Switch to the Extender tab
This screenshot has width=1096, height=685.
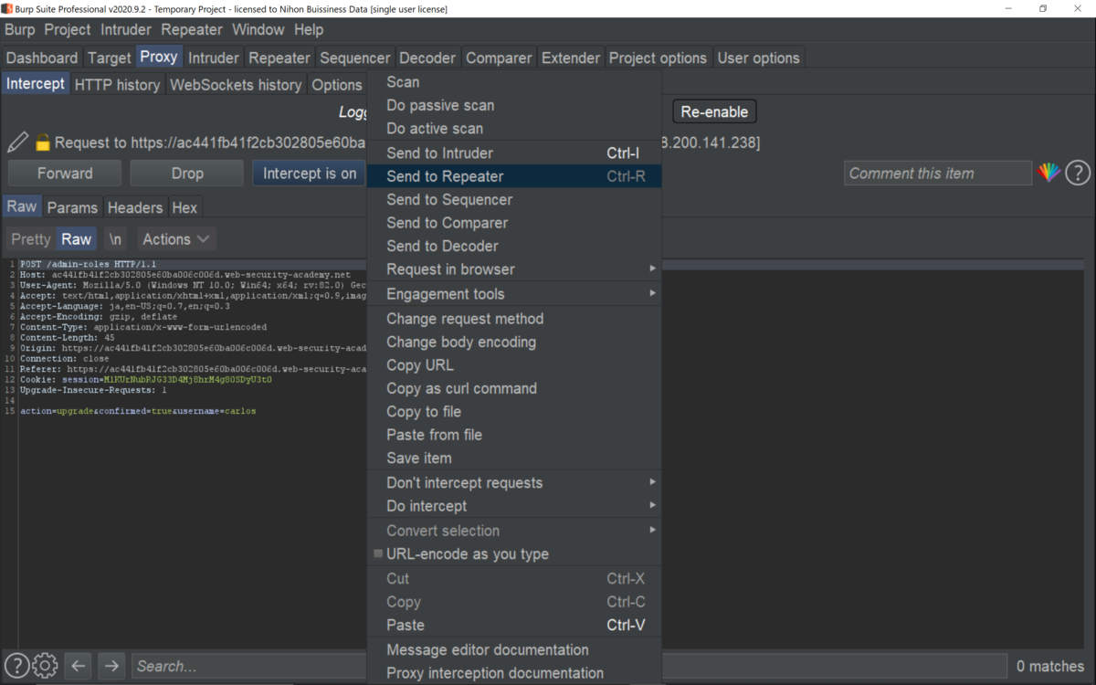click(x=571, y=58)
